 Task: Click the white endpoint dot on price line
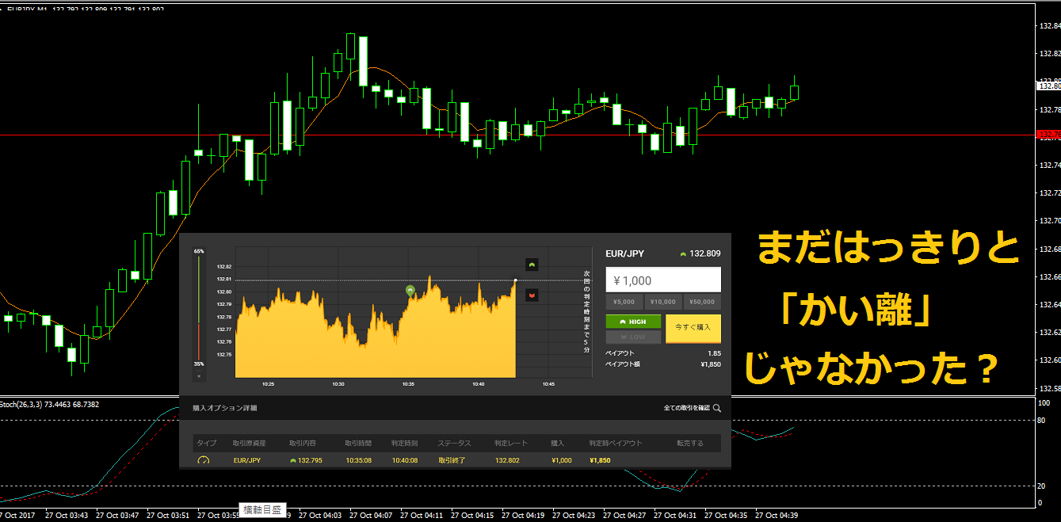tap(516, 280)
